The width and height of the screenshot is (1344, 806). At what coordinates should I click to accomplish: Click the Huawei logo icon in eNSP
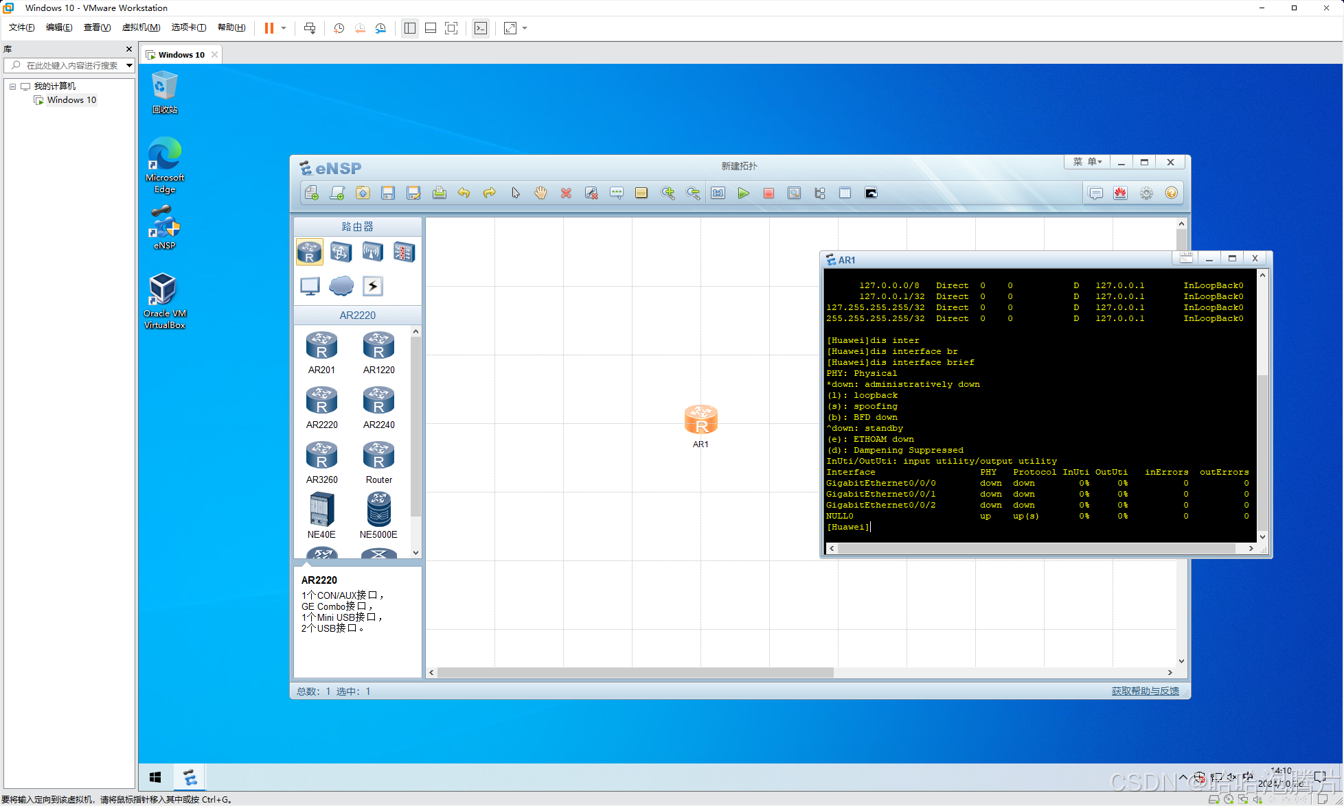[x=1121, y=193]
